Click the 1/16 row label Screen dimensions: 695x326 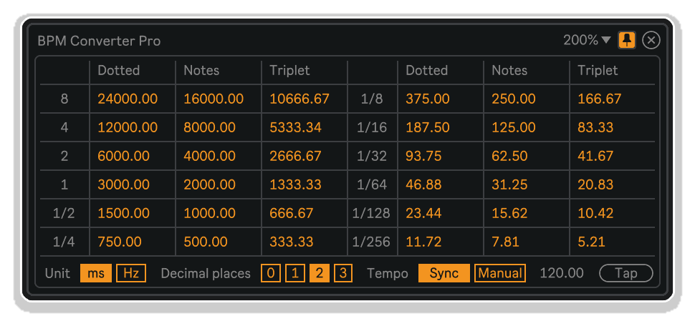[x=372, y=127]
